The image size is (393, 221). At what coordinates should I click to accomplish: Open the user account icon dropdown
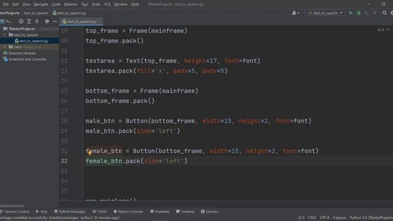(295, 13)
